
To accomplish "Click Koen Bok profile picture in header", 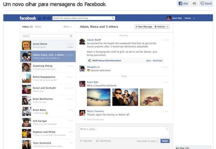I will coord(169,18).
